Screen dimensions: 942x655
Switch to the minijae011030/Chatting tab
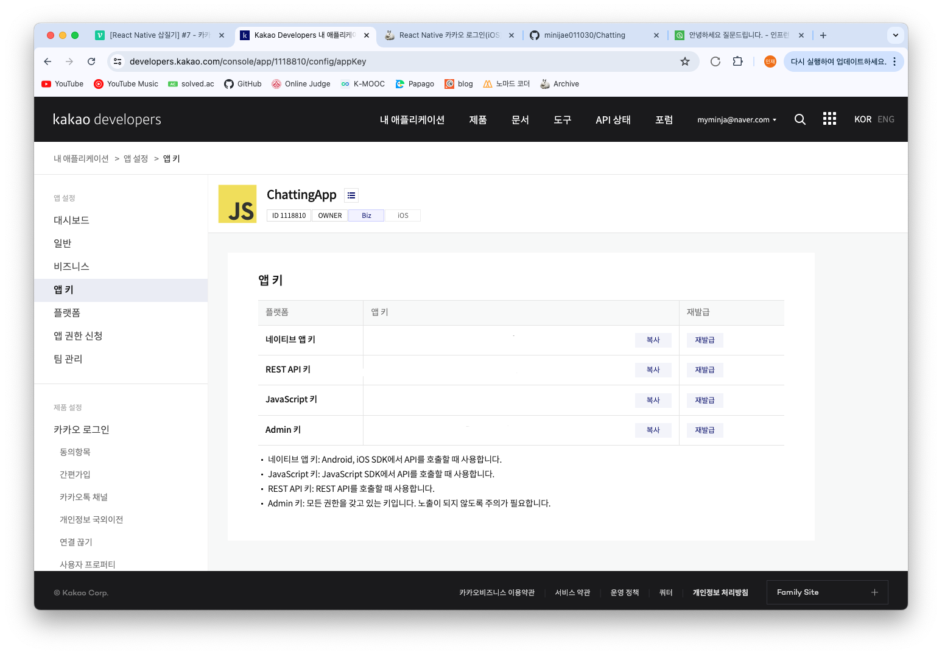click(585, 35)
